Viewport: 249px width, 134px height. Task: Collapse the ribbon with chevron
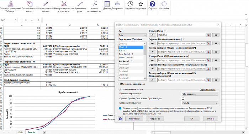(x=246, y=15)
